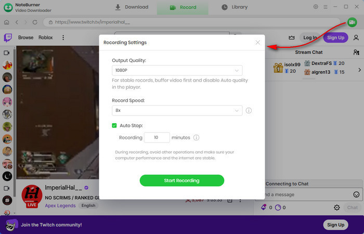Click the chat emote smiley icon
The width and height of the screenshot is (364, 234).
point(356,194)
